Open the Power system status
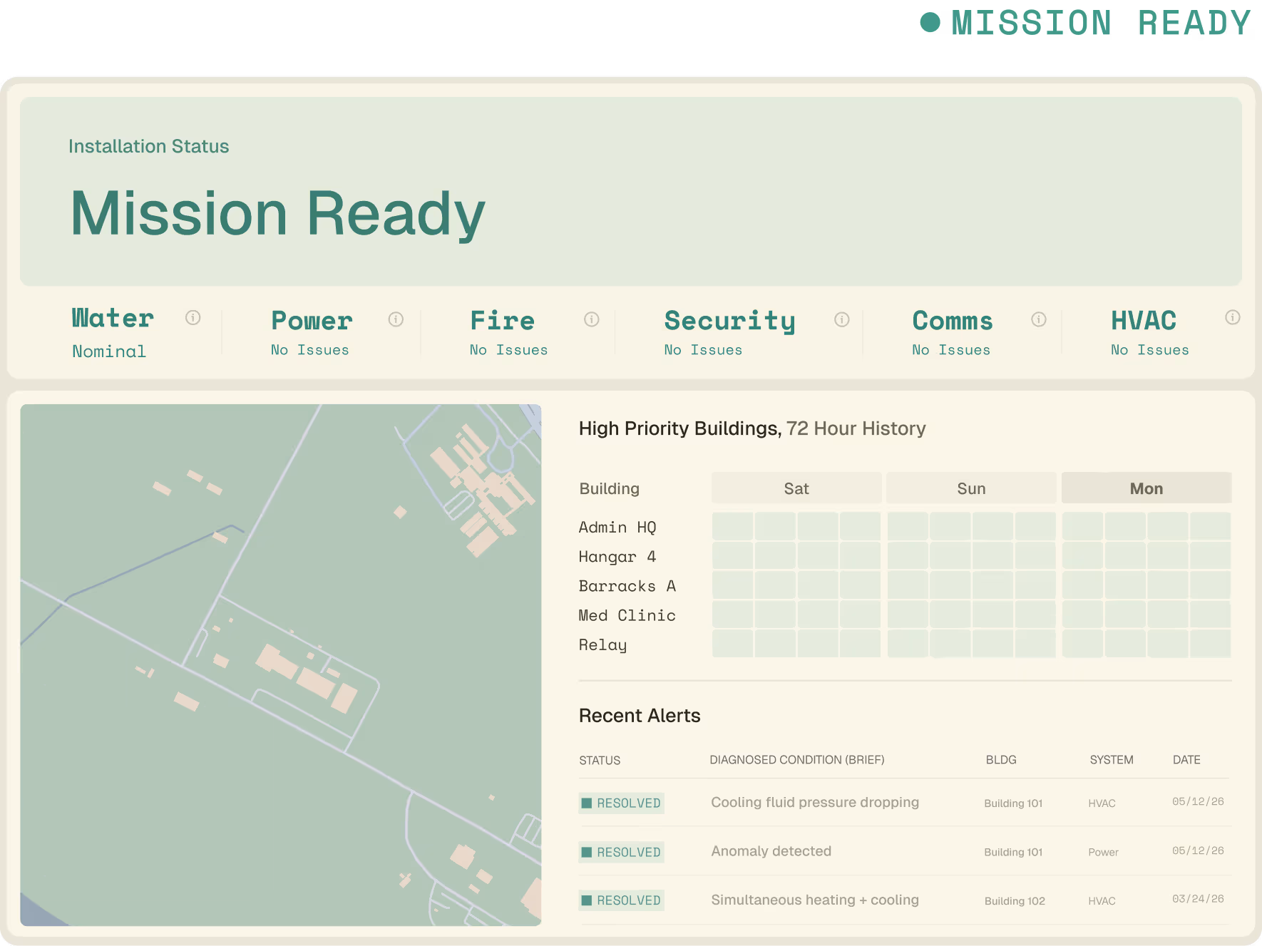The width and height of the screenshot is (1262, 946). click(312, 332)
